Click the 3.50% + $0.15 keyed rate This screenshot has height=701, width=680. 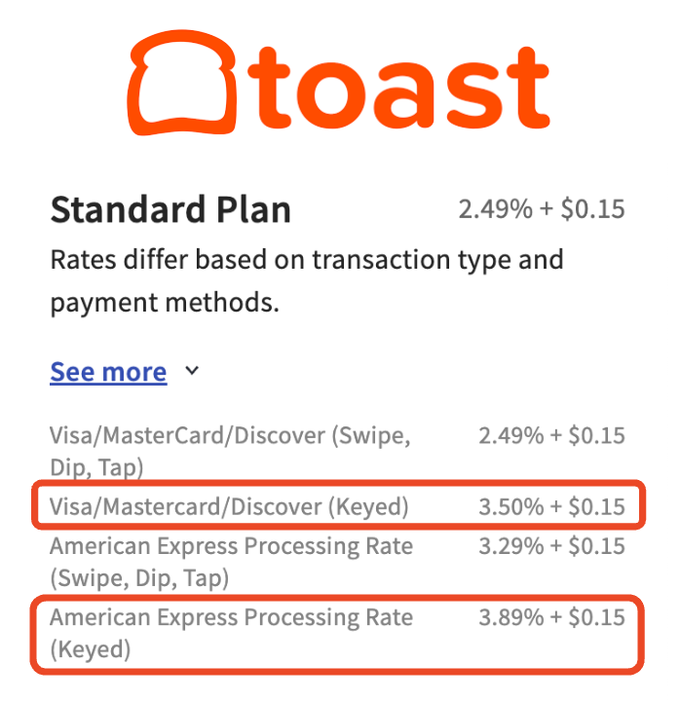[x=551, y=506]
